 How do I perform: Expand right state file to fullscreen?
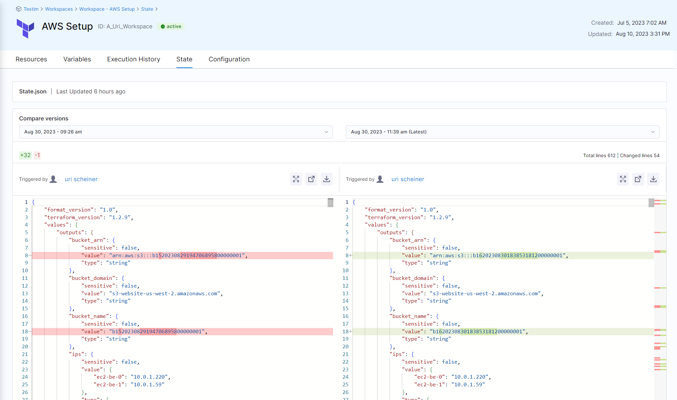tap(623, 179)
